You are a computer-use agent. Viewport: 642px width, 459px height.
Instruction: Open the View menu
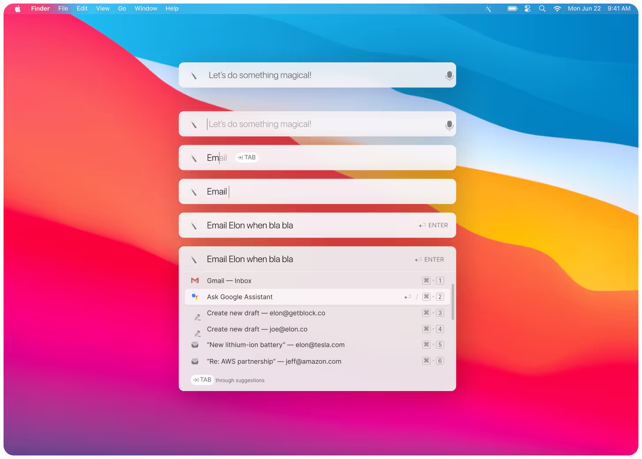(x=103, y=8)
